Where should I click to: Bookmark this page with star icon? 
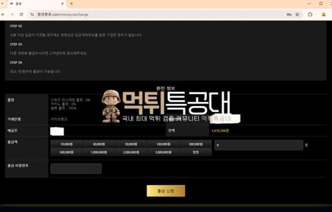pyautogui.click(x=297, y=14)
